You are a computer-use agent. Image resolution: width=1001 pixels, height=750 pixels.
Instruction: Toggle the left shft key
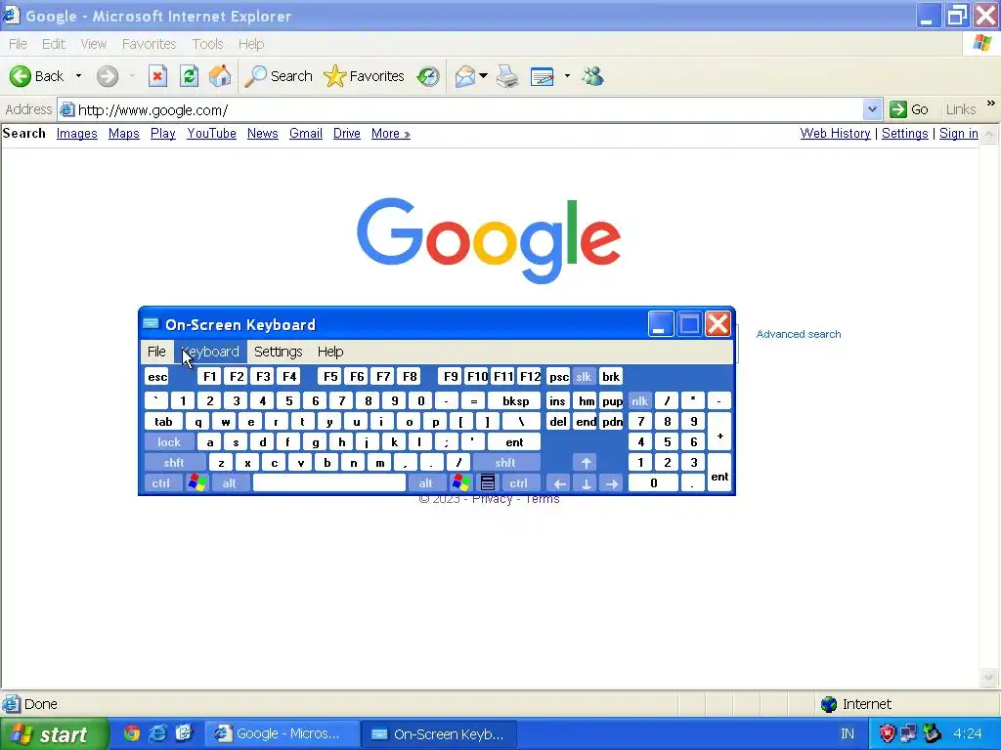click(174, 462)
